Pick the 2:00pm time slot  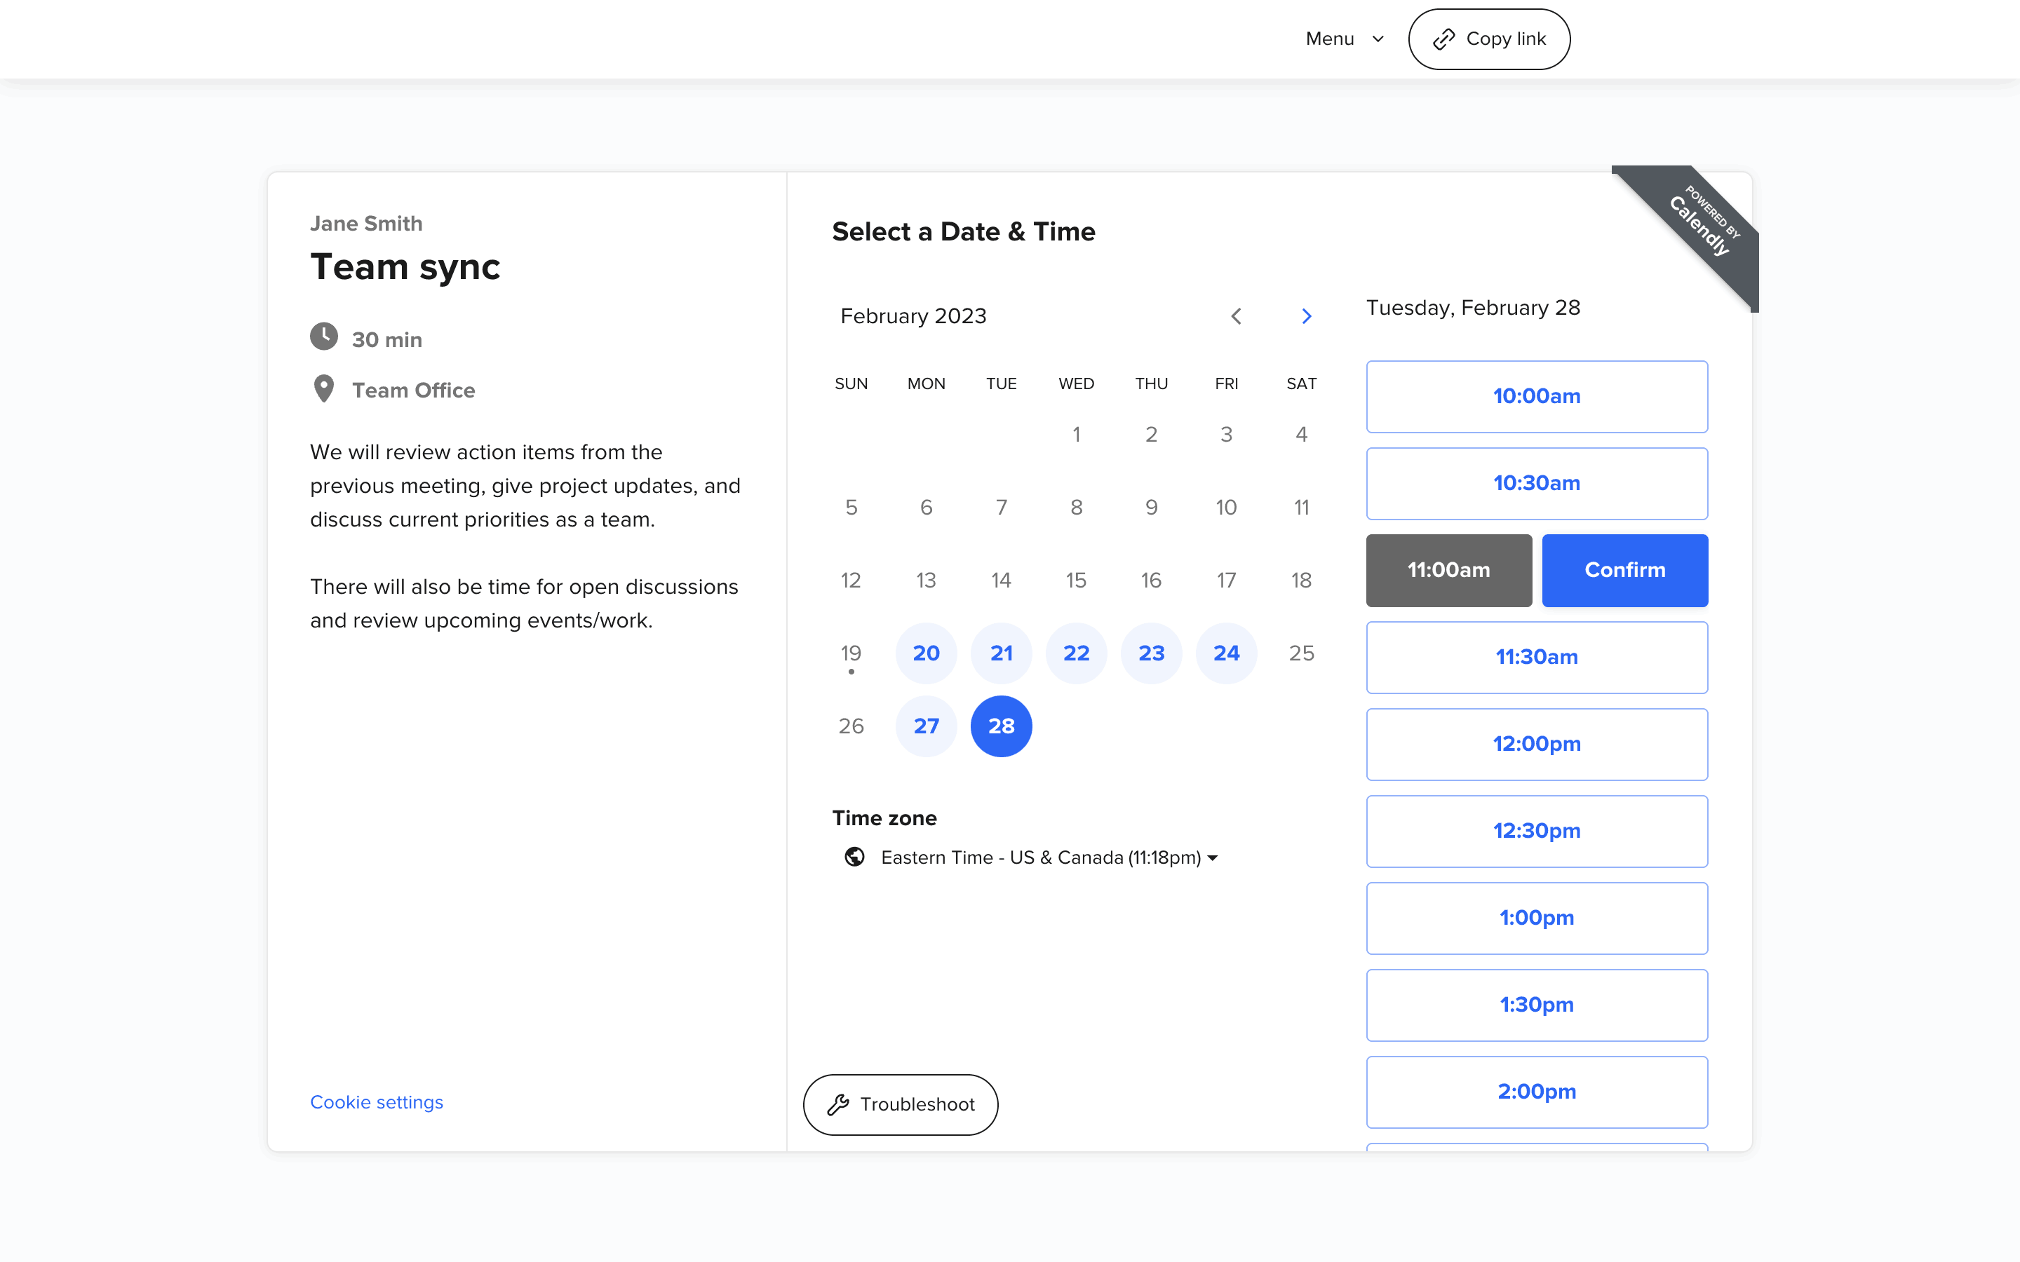[x=1536, y=1091]
